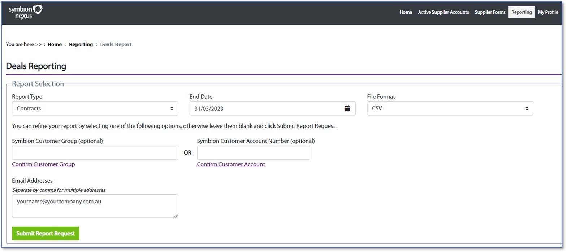Follow the Confirm Customer Group link
This screenshot has height=252, width=567.
point(43,164)
